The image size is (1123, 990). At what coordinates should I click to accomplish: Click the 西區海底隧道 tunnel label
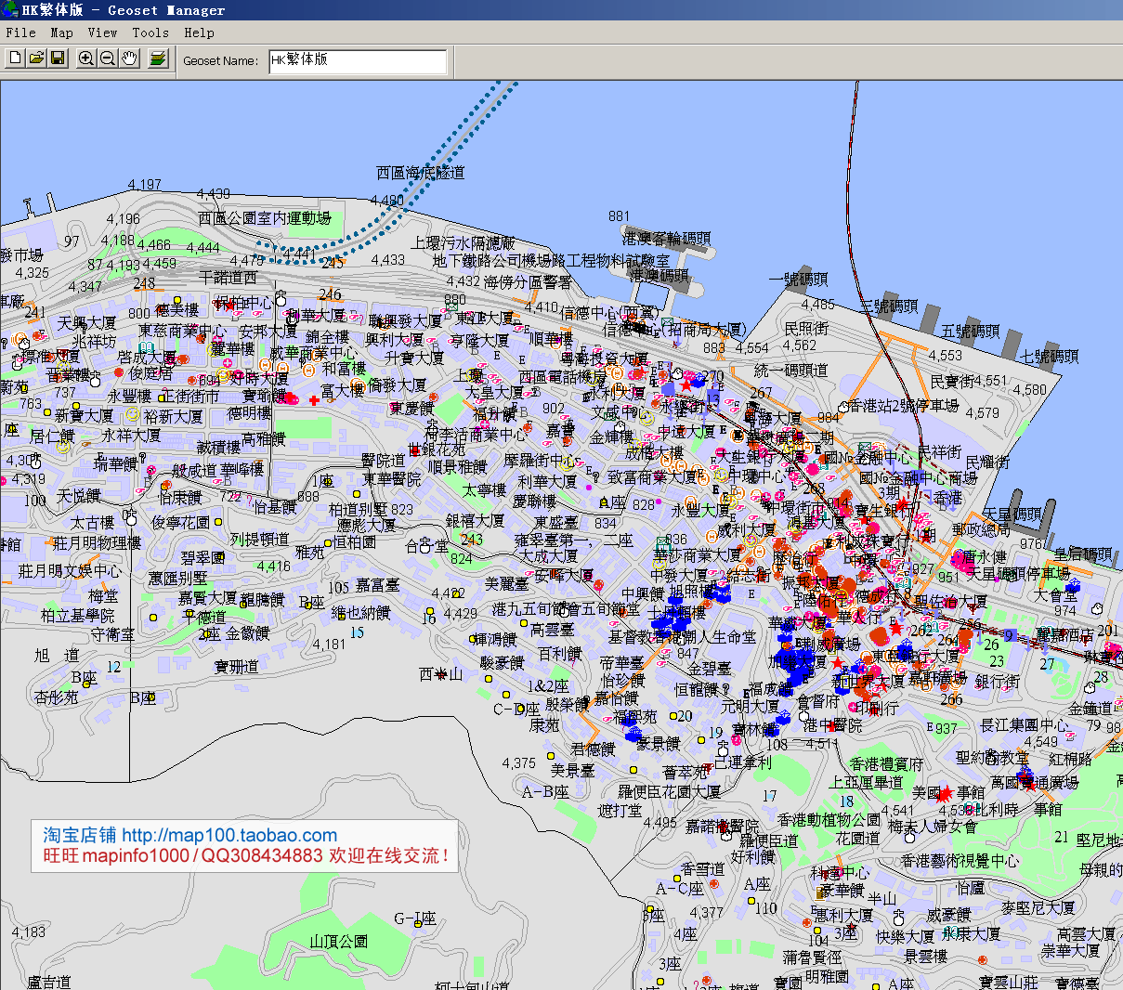420,173
